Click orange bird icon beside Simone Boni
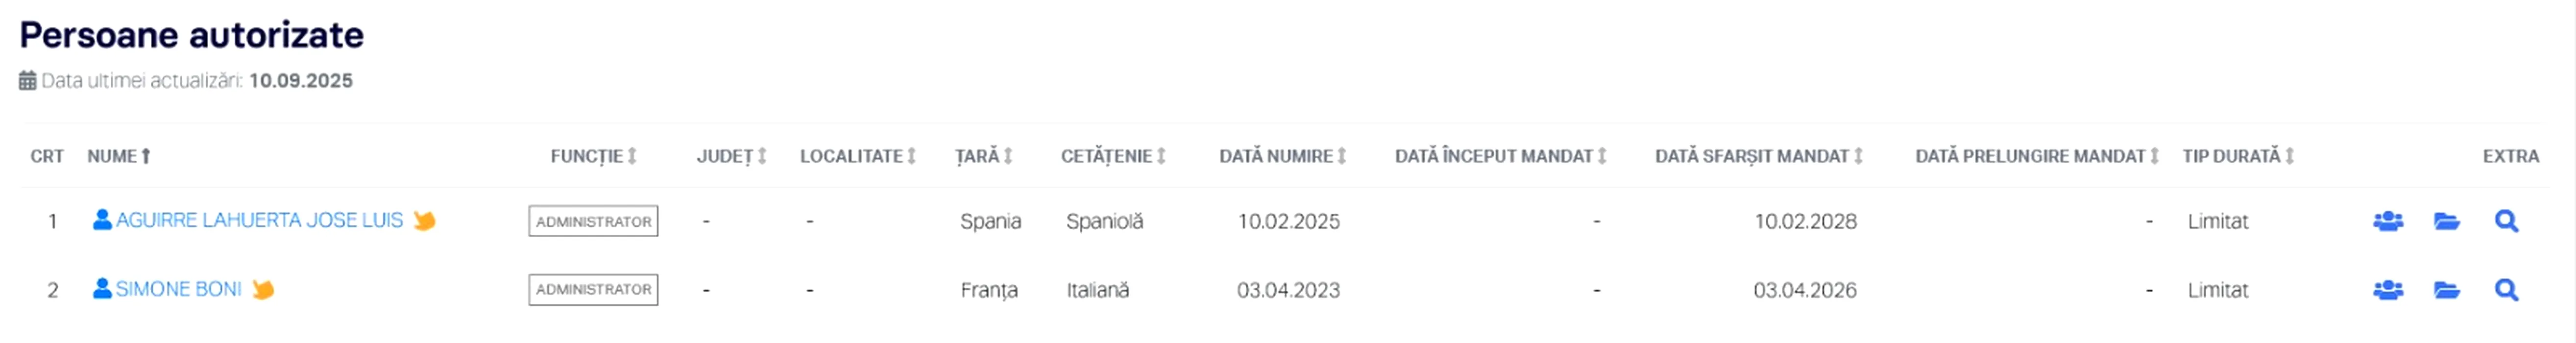2576x343 pixels. [x=263, y=289]
